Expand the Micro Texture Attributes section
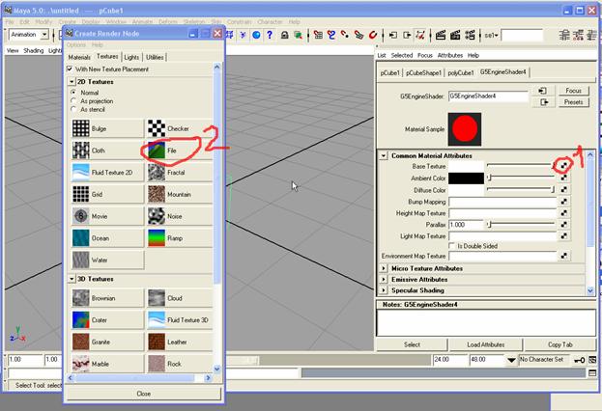Screen dimensions: 602x411 pos(385,268)
